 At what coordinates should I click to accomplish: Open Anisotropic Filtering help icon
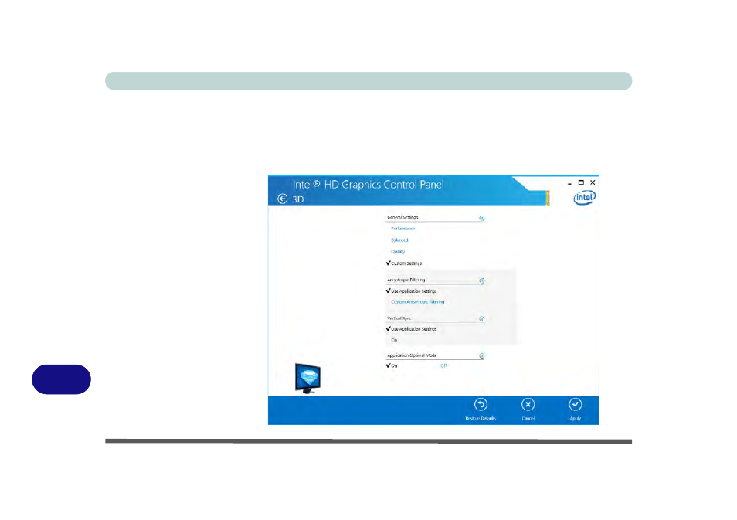coord(481,280)
